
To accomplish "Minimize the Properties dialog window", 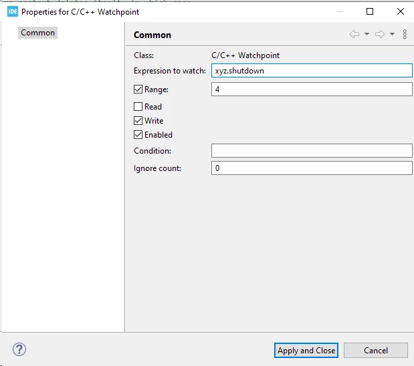I will point(340,11).
